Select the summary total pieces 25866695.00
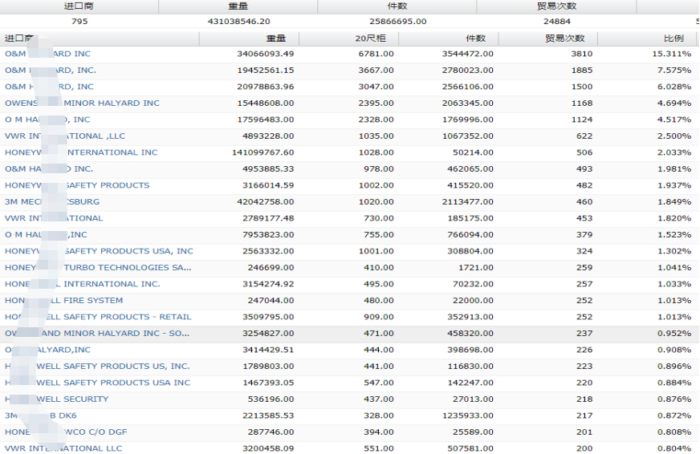 click(x=398, y=22)
